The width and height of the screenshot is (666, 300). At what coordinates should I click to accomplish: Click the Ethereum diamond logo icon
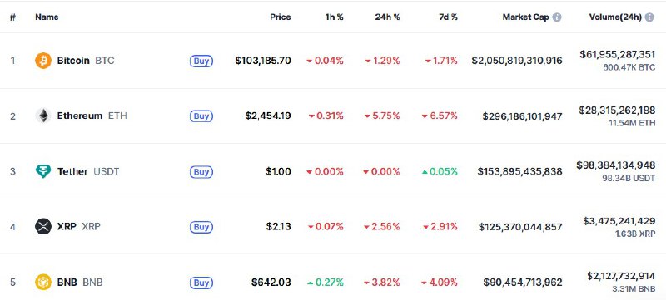click(43, 116)
